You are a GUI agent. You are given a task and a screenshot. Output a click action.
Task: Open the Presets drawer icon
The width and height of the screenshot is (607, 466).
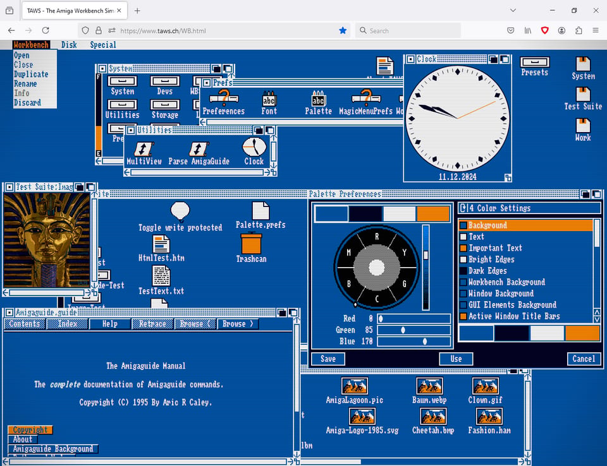535,66
